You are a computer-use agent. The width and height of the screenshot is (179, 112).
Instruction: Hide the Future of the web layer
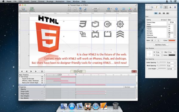click(42, 79)
